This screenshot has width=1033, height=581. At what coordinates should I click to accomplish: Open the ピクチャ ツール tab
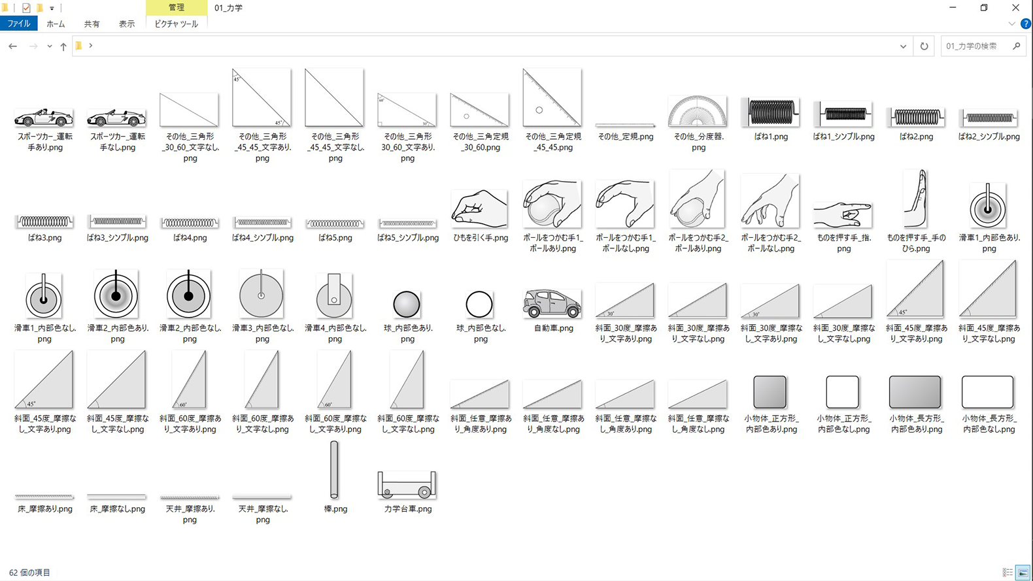point(176,24)
